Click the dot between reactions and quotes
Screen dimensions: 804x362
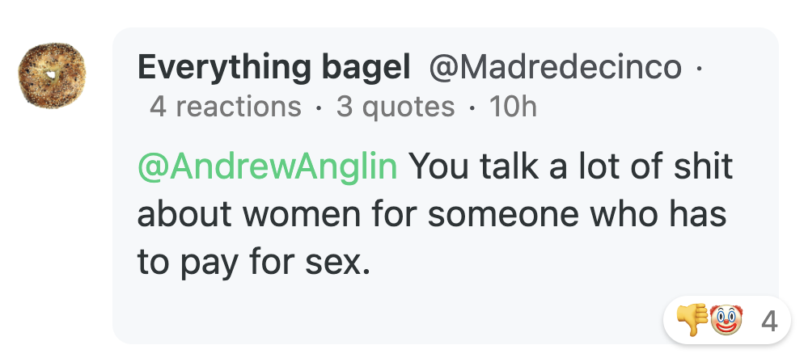click(319, 107)
